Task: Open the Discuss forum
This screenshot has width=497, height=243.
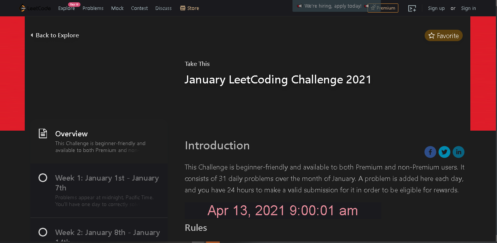Action: pos(163,8)
